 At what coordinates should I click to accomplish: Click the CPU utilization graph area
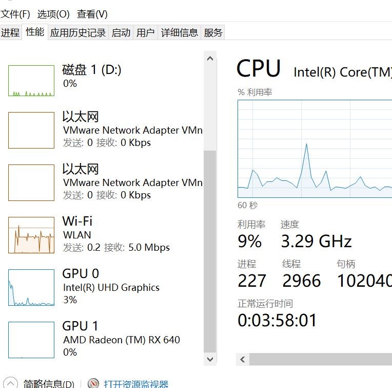pyautogui.click(x=314, y=149)
